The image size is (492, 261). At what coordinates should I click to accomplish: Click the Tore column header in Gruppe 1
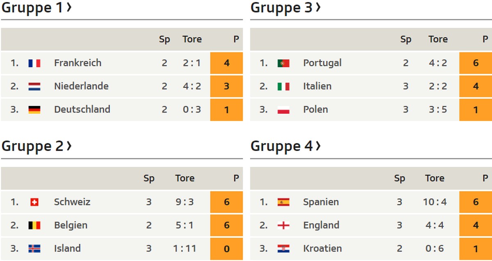192,39
